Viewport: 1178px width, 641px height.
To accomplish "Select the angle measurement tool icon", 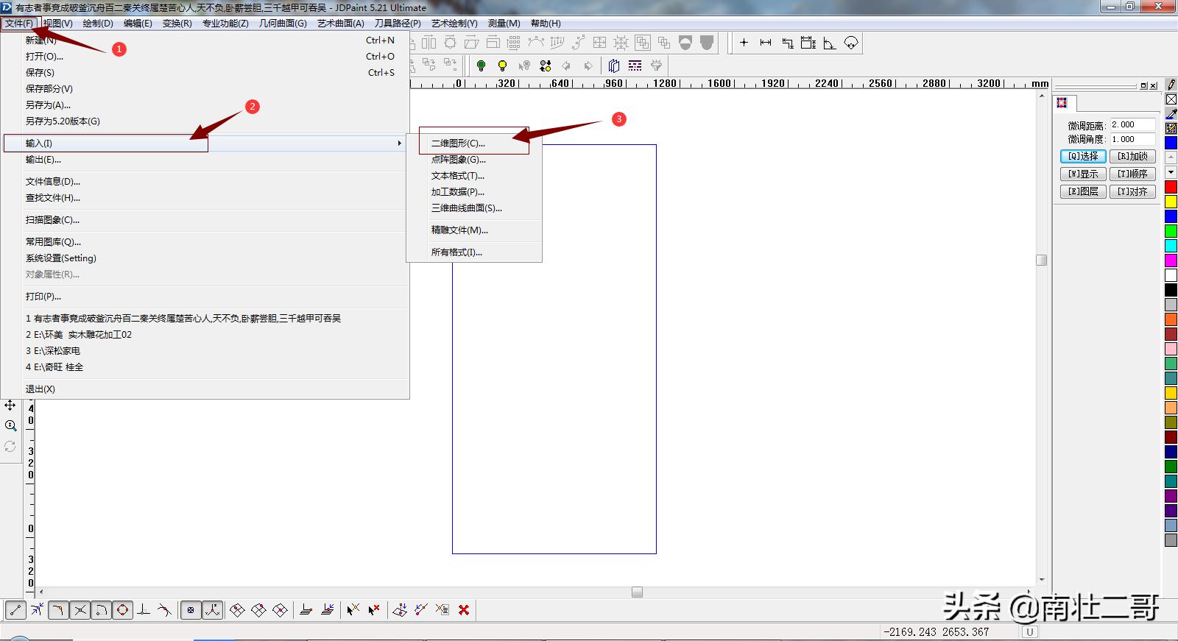I will click(830, 43).
